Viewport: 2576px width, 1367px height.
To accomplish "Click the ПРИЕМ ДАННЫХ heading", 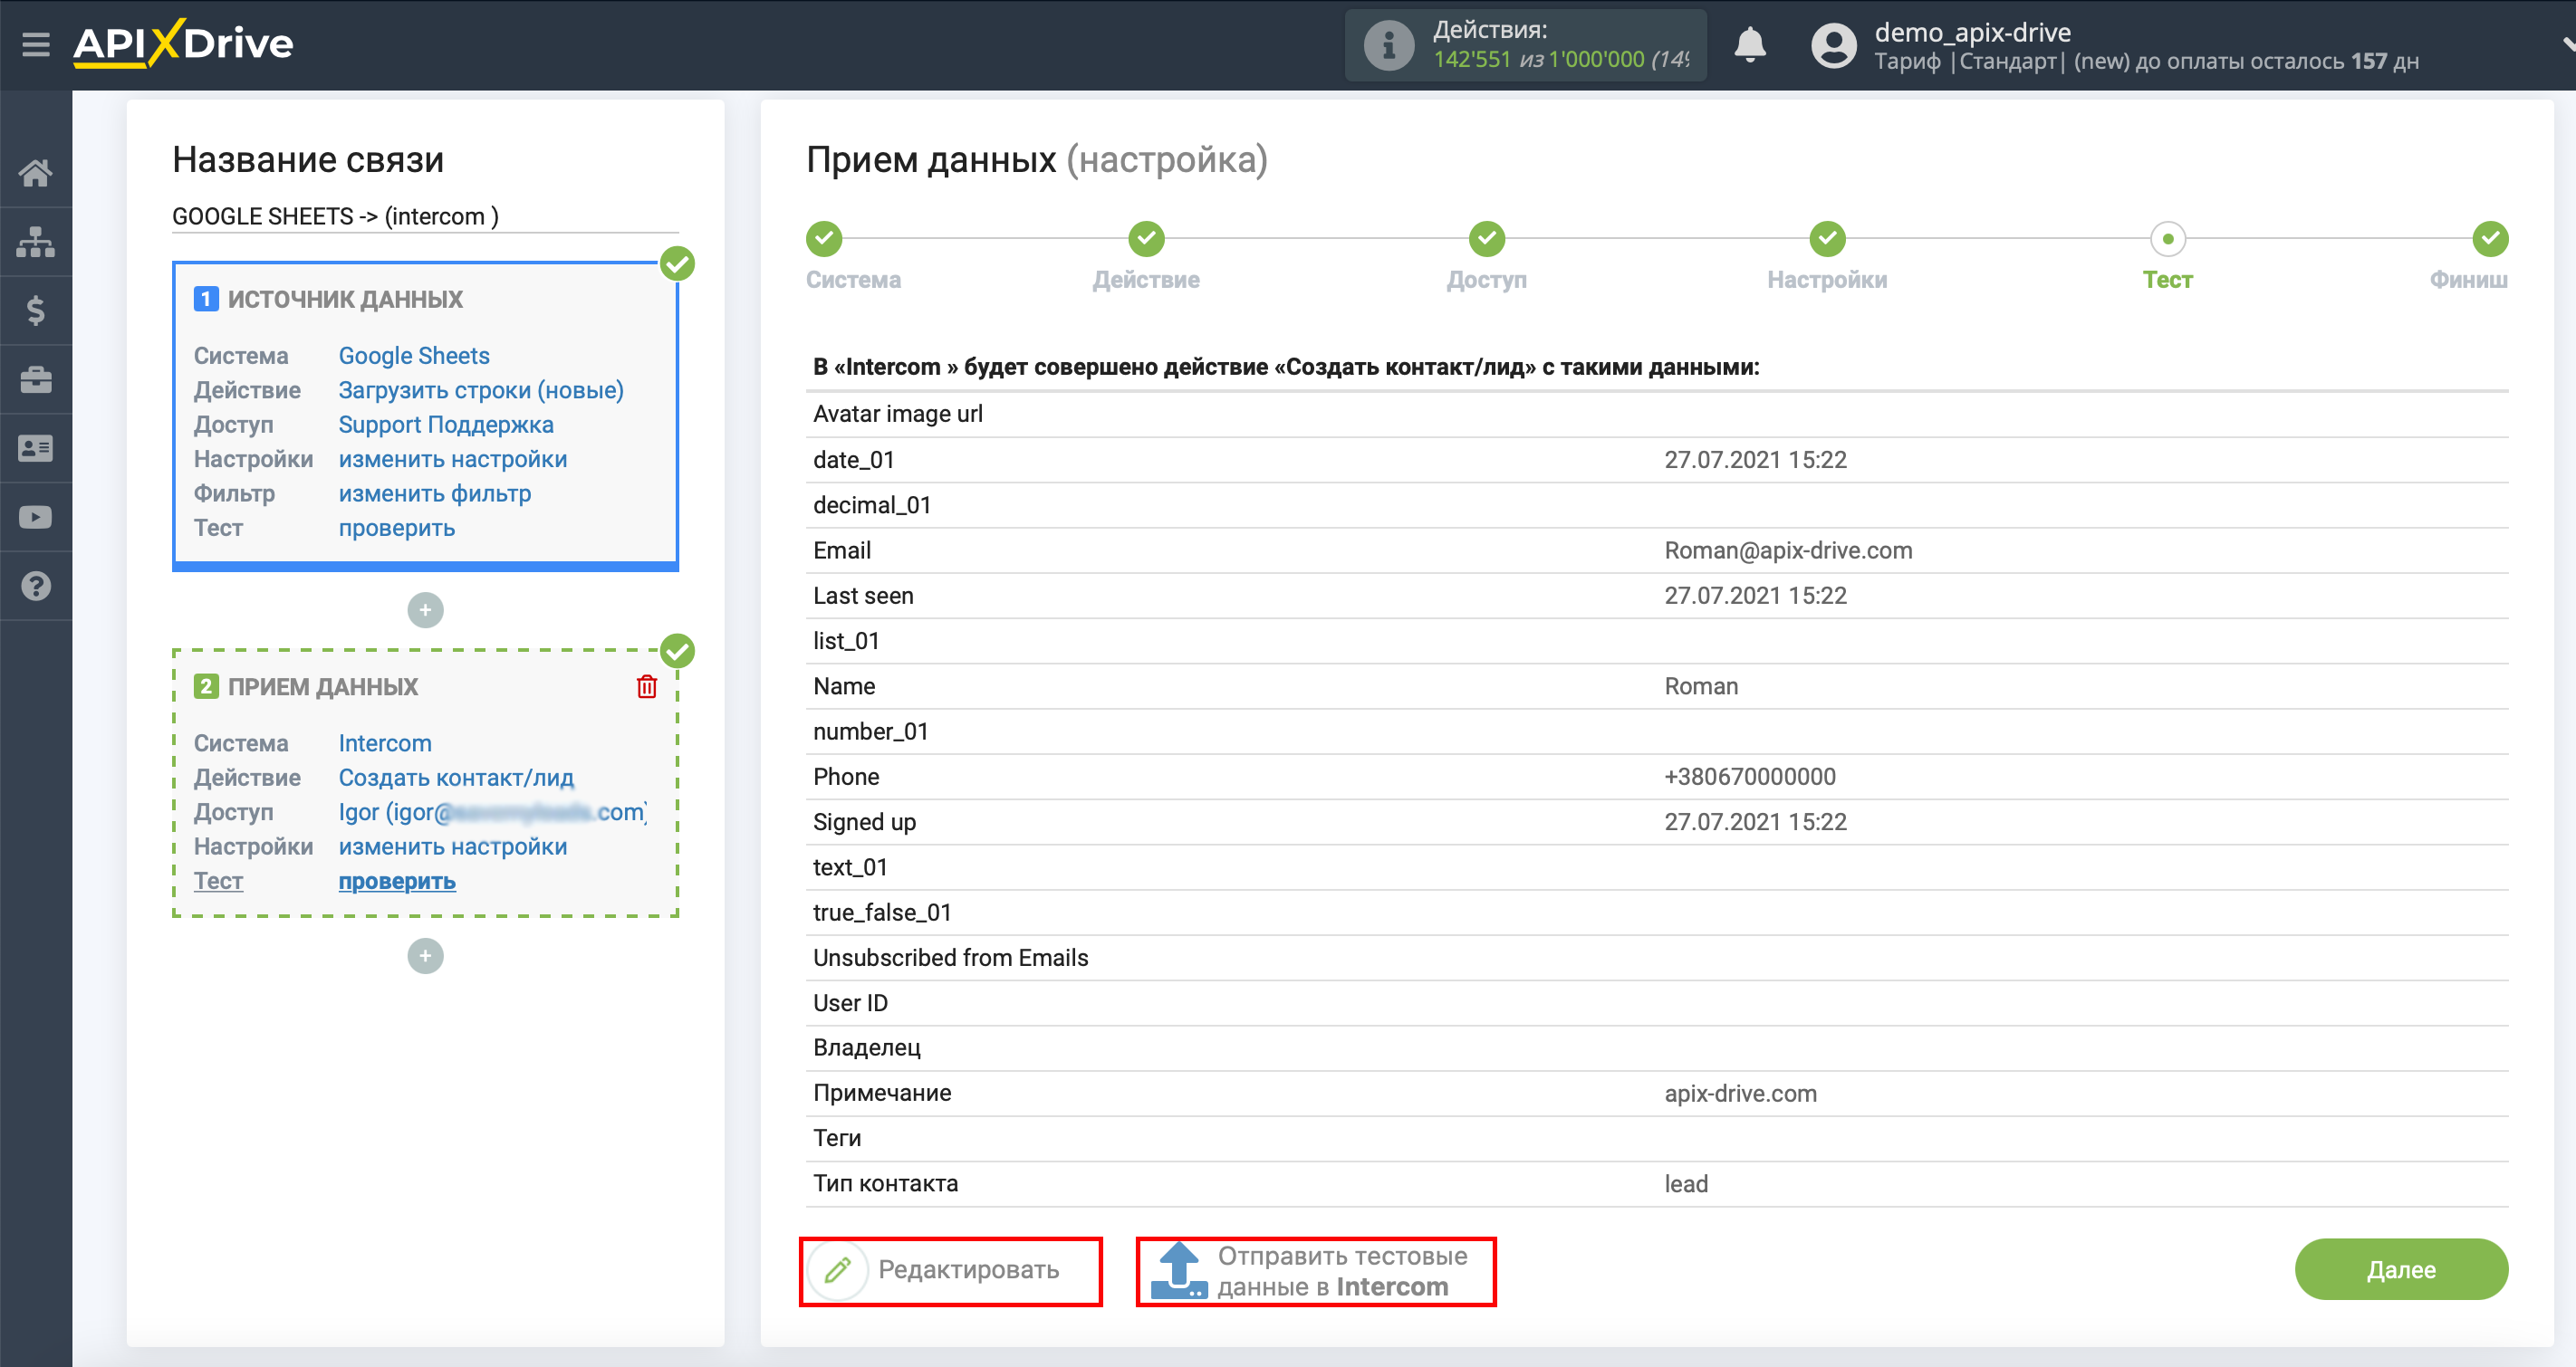I will (323, 686).
